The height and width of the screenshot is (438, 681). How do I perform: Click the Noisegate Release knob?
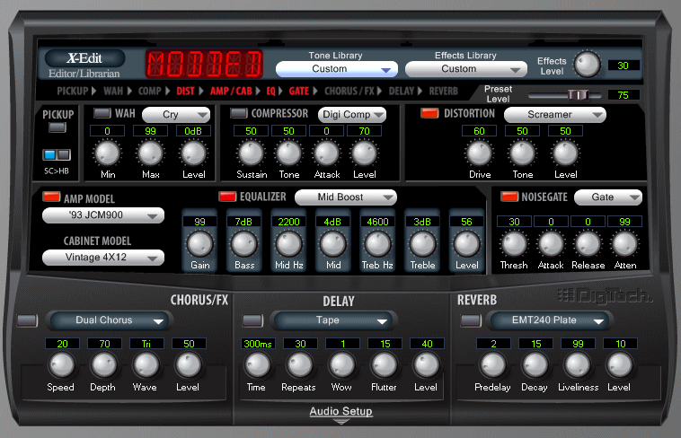click(x=588, y=244)
